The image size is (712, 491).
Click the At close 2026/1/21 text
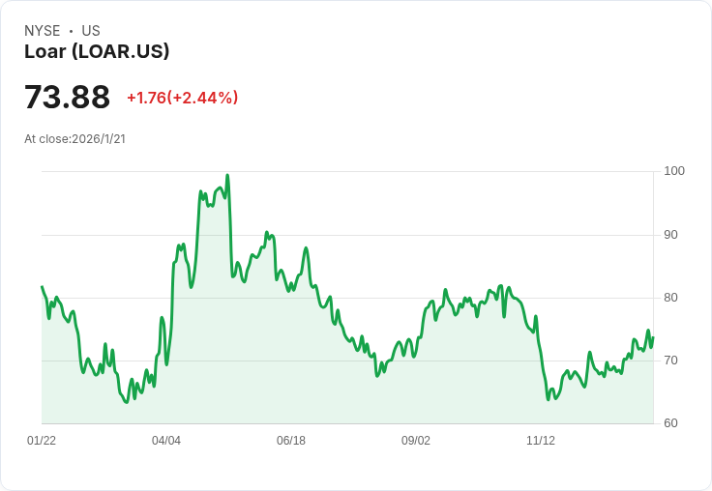click(74, 139)
